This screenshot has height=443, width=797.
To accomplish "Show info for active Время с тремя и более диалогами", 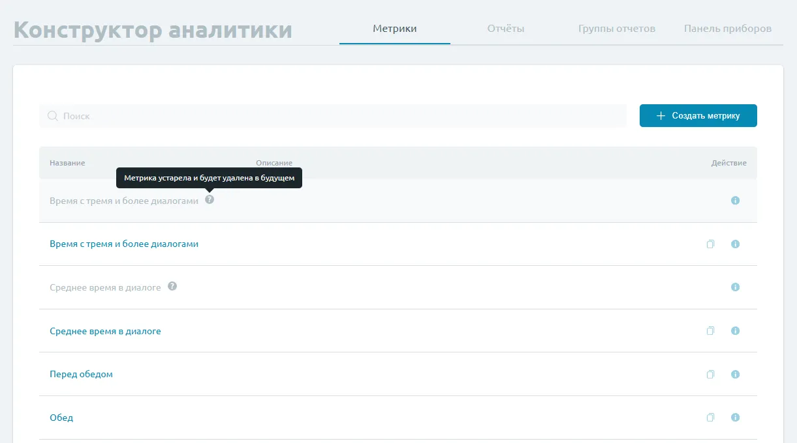I will click(x=735, y=244).
